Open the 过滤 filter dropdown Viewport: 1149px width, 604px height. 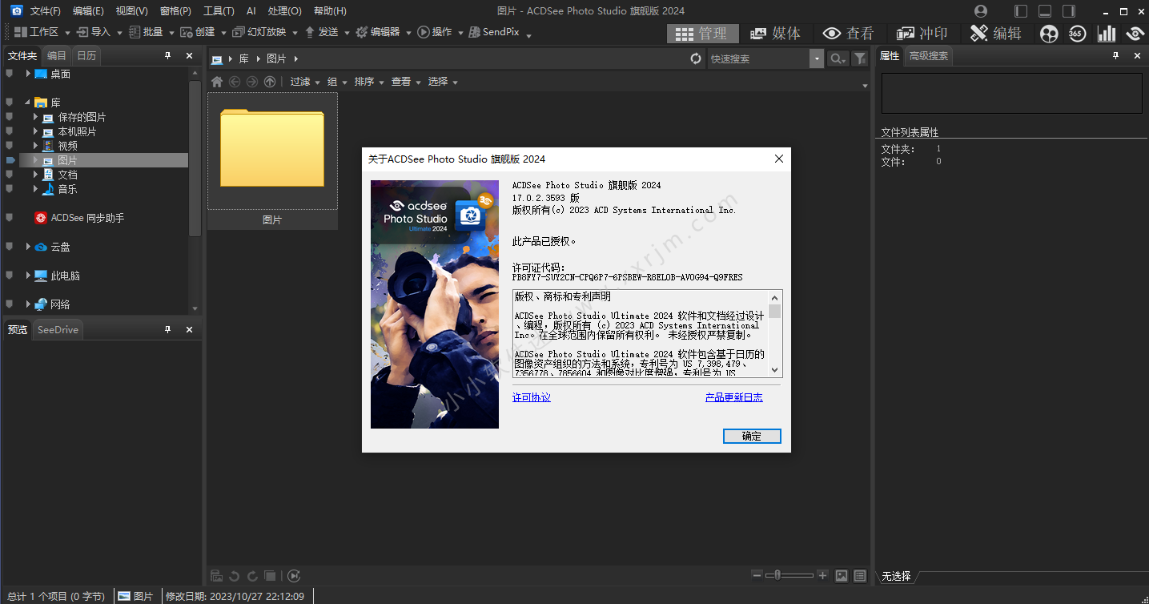point(304,82)
